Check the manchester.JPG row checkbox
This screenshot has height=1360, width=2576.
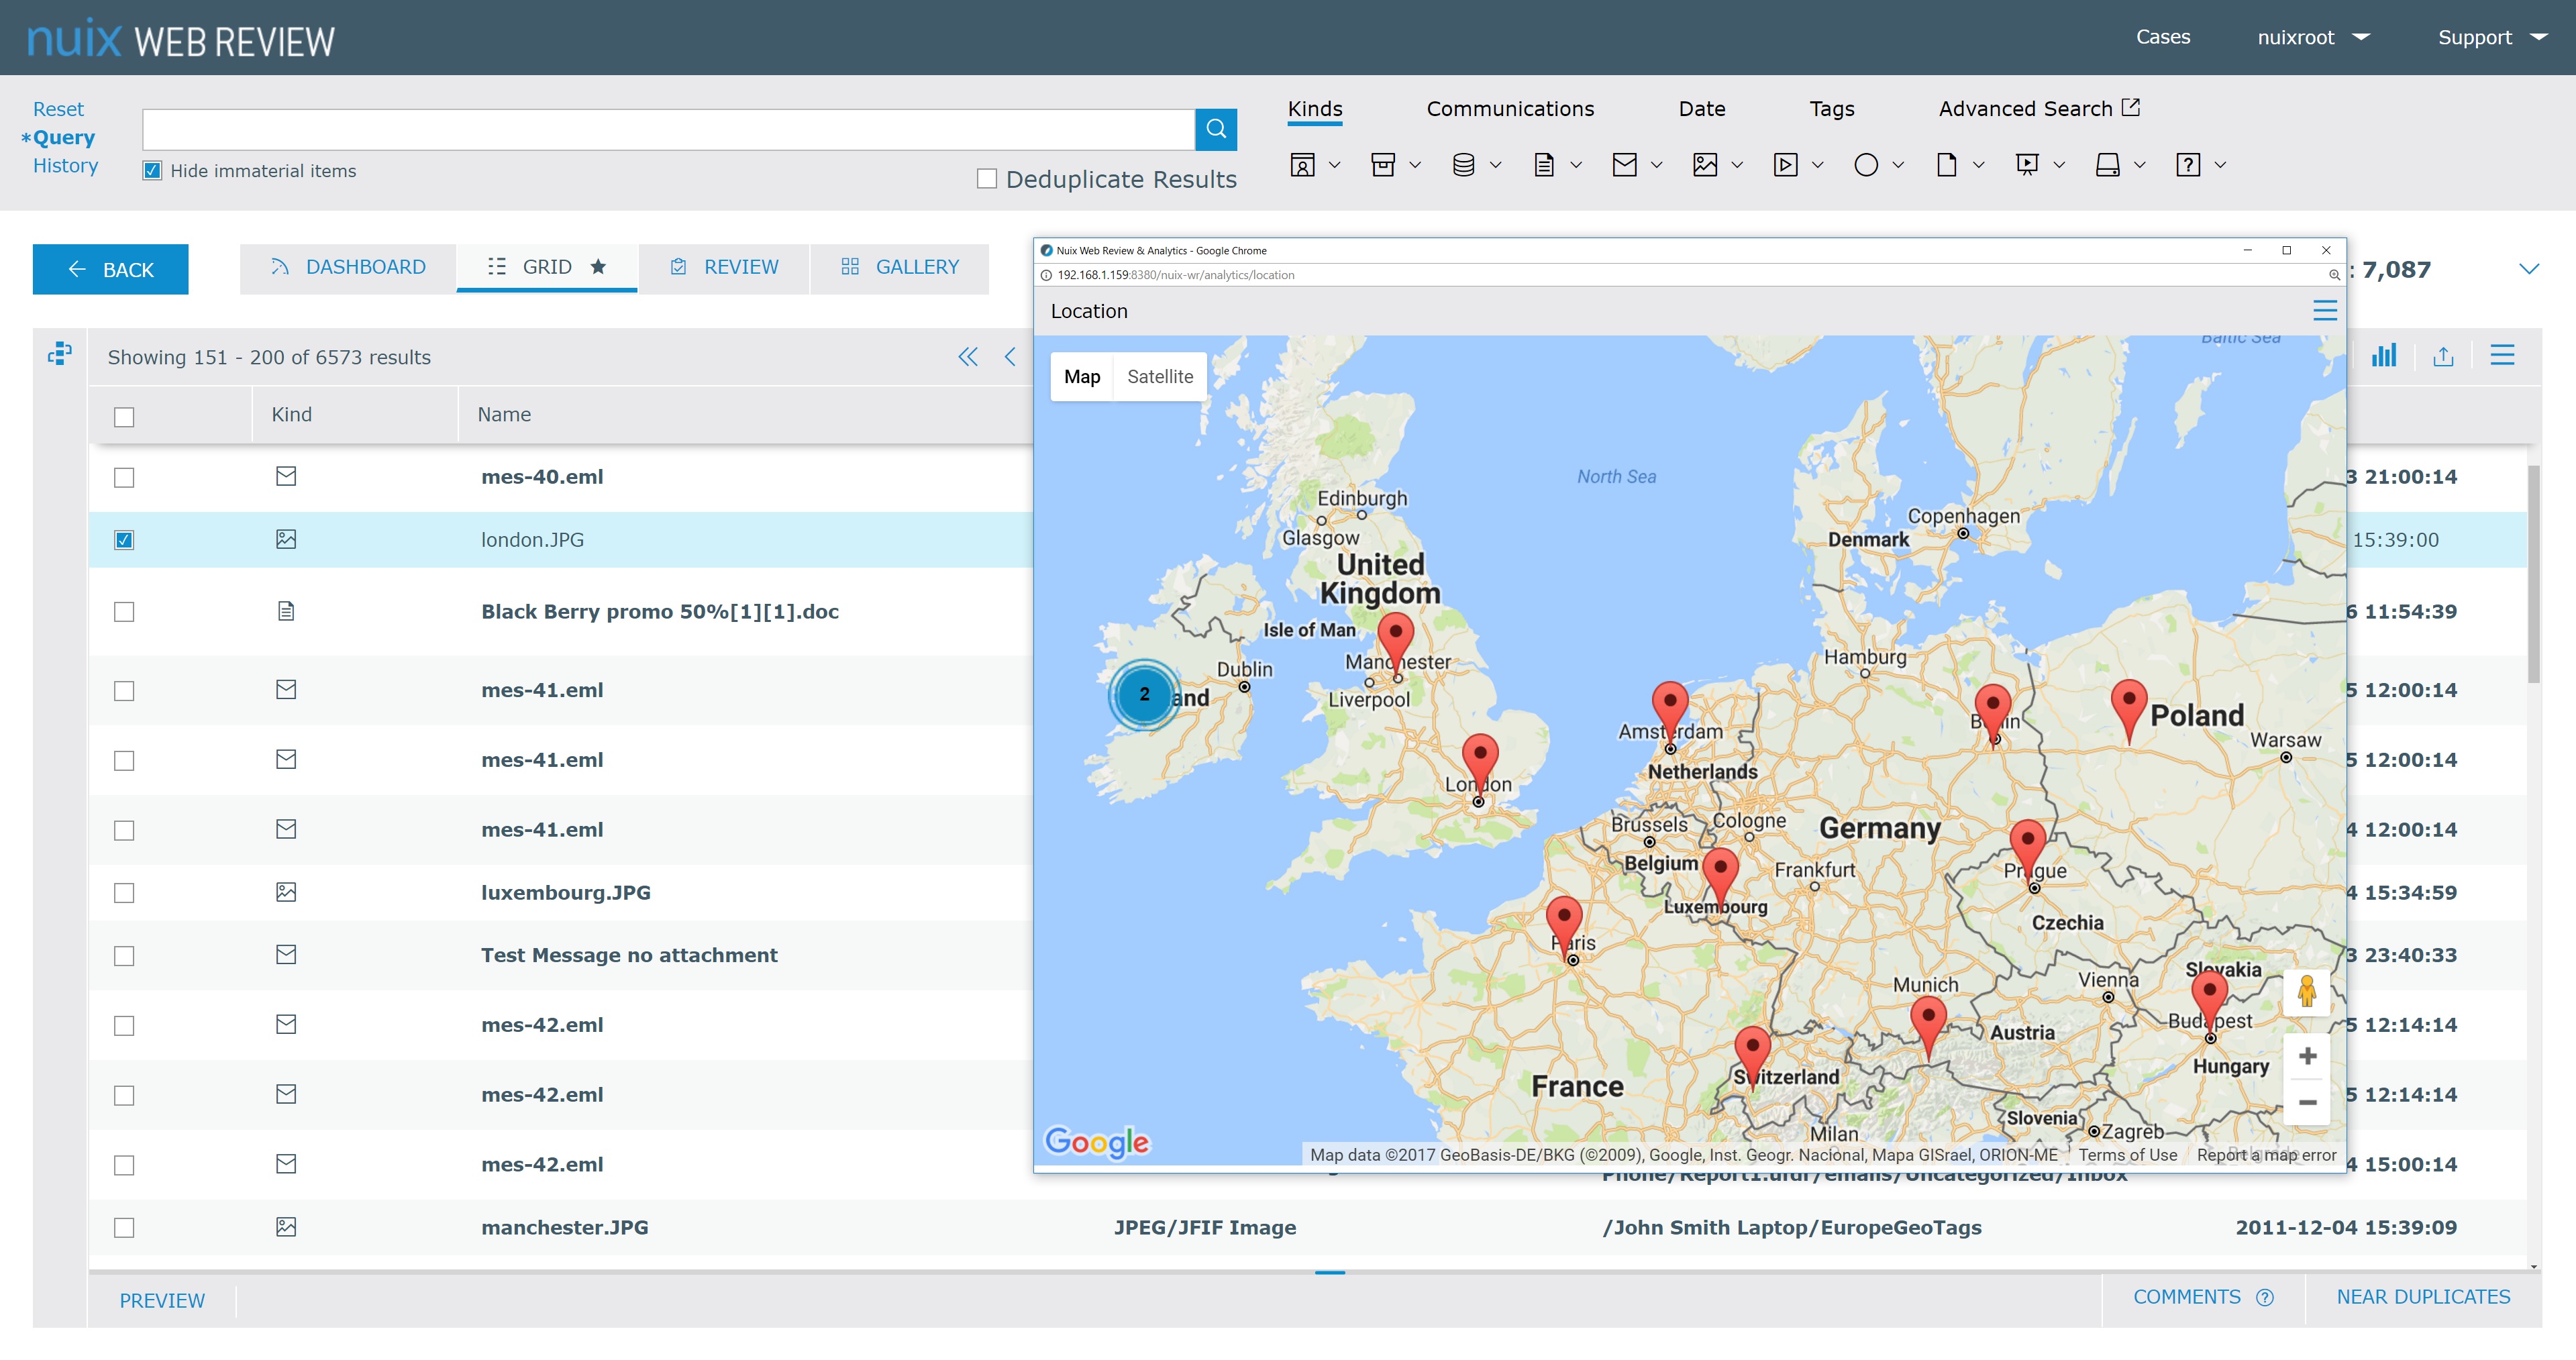tap(124, 1228)
